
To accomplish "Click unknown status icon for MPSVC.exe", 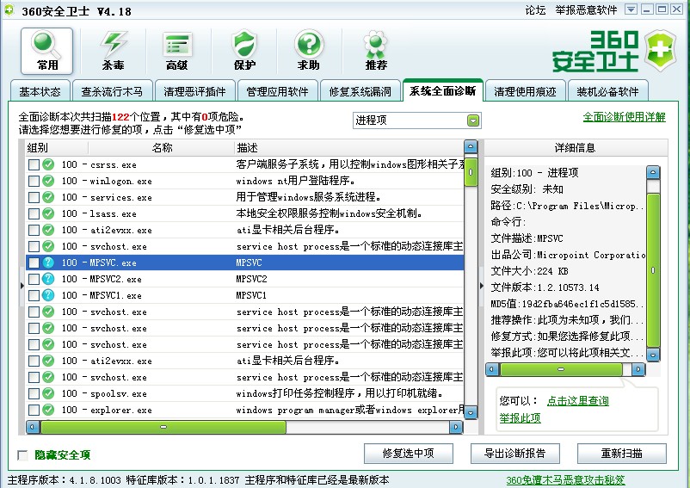I will pyautogui.click(x=48, y=263).
